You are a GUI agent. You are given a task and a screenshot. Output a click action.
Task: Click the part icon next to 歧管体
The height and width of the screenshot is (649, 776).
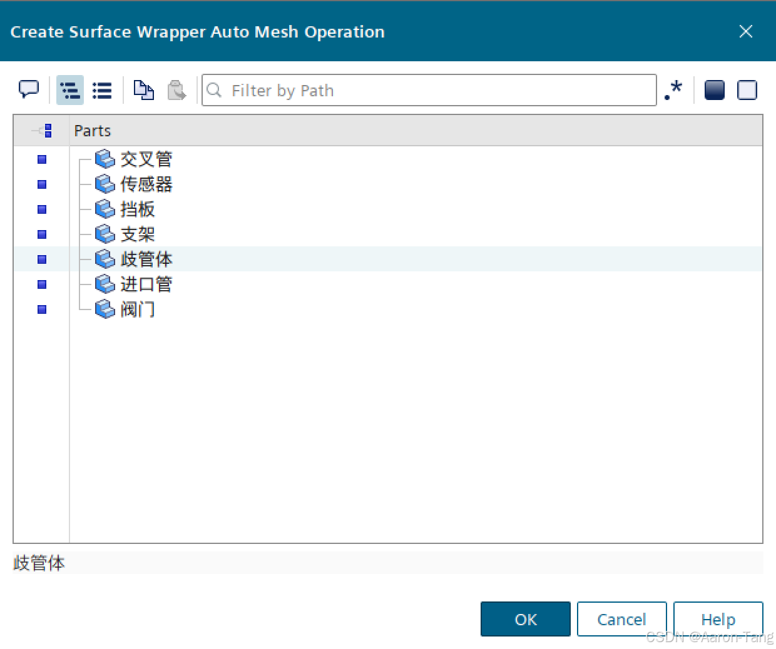(x=105, y=259)
